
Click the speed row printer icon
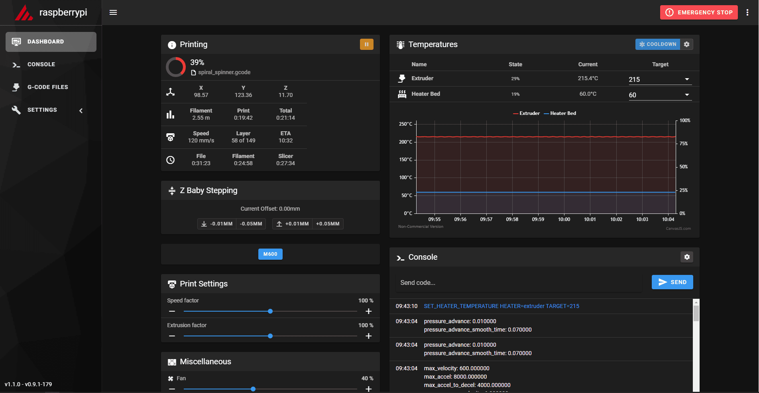pos(170,137)
